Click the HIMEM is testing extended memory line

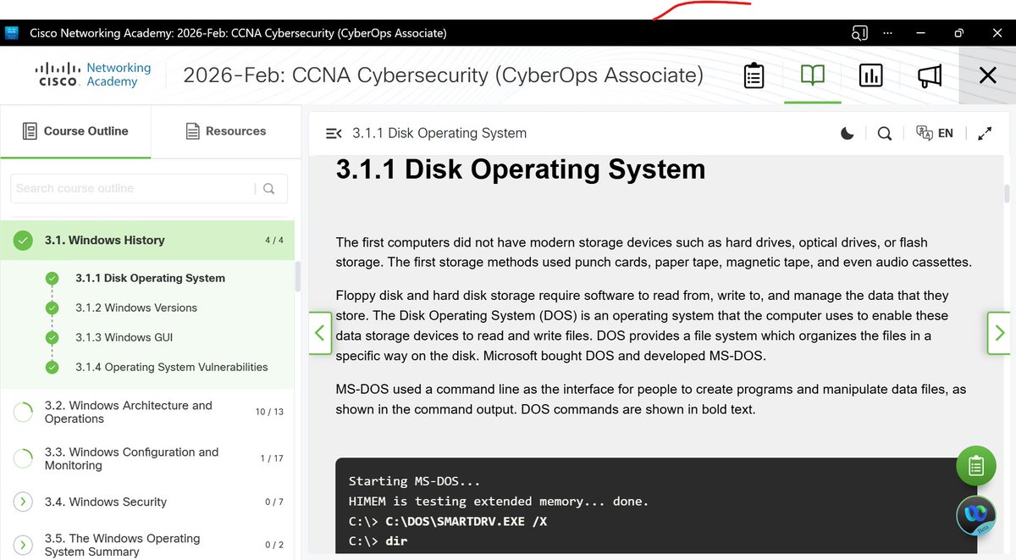tap(498, 501)
